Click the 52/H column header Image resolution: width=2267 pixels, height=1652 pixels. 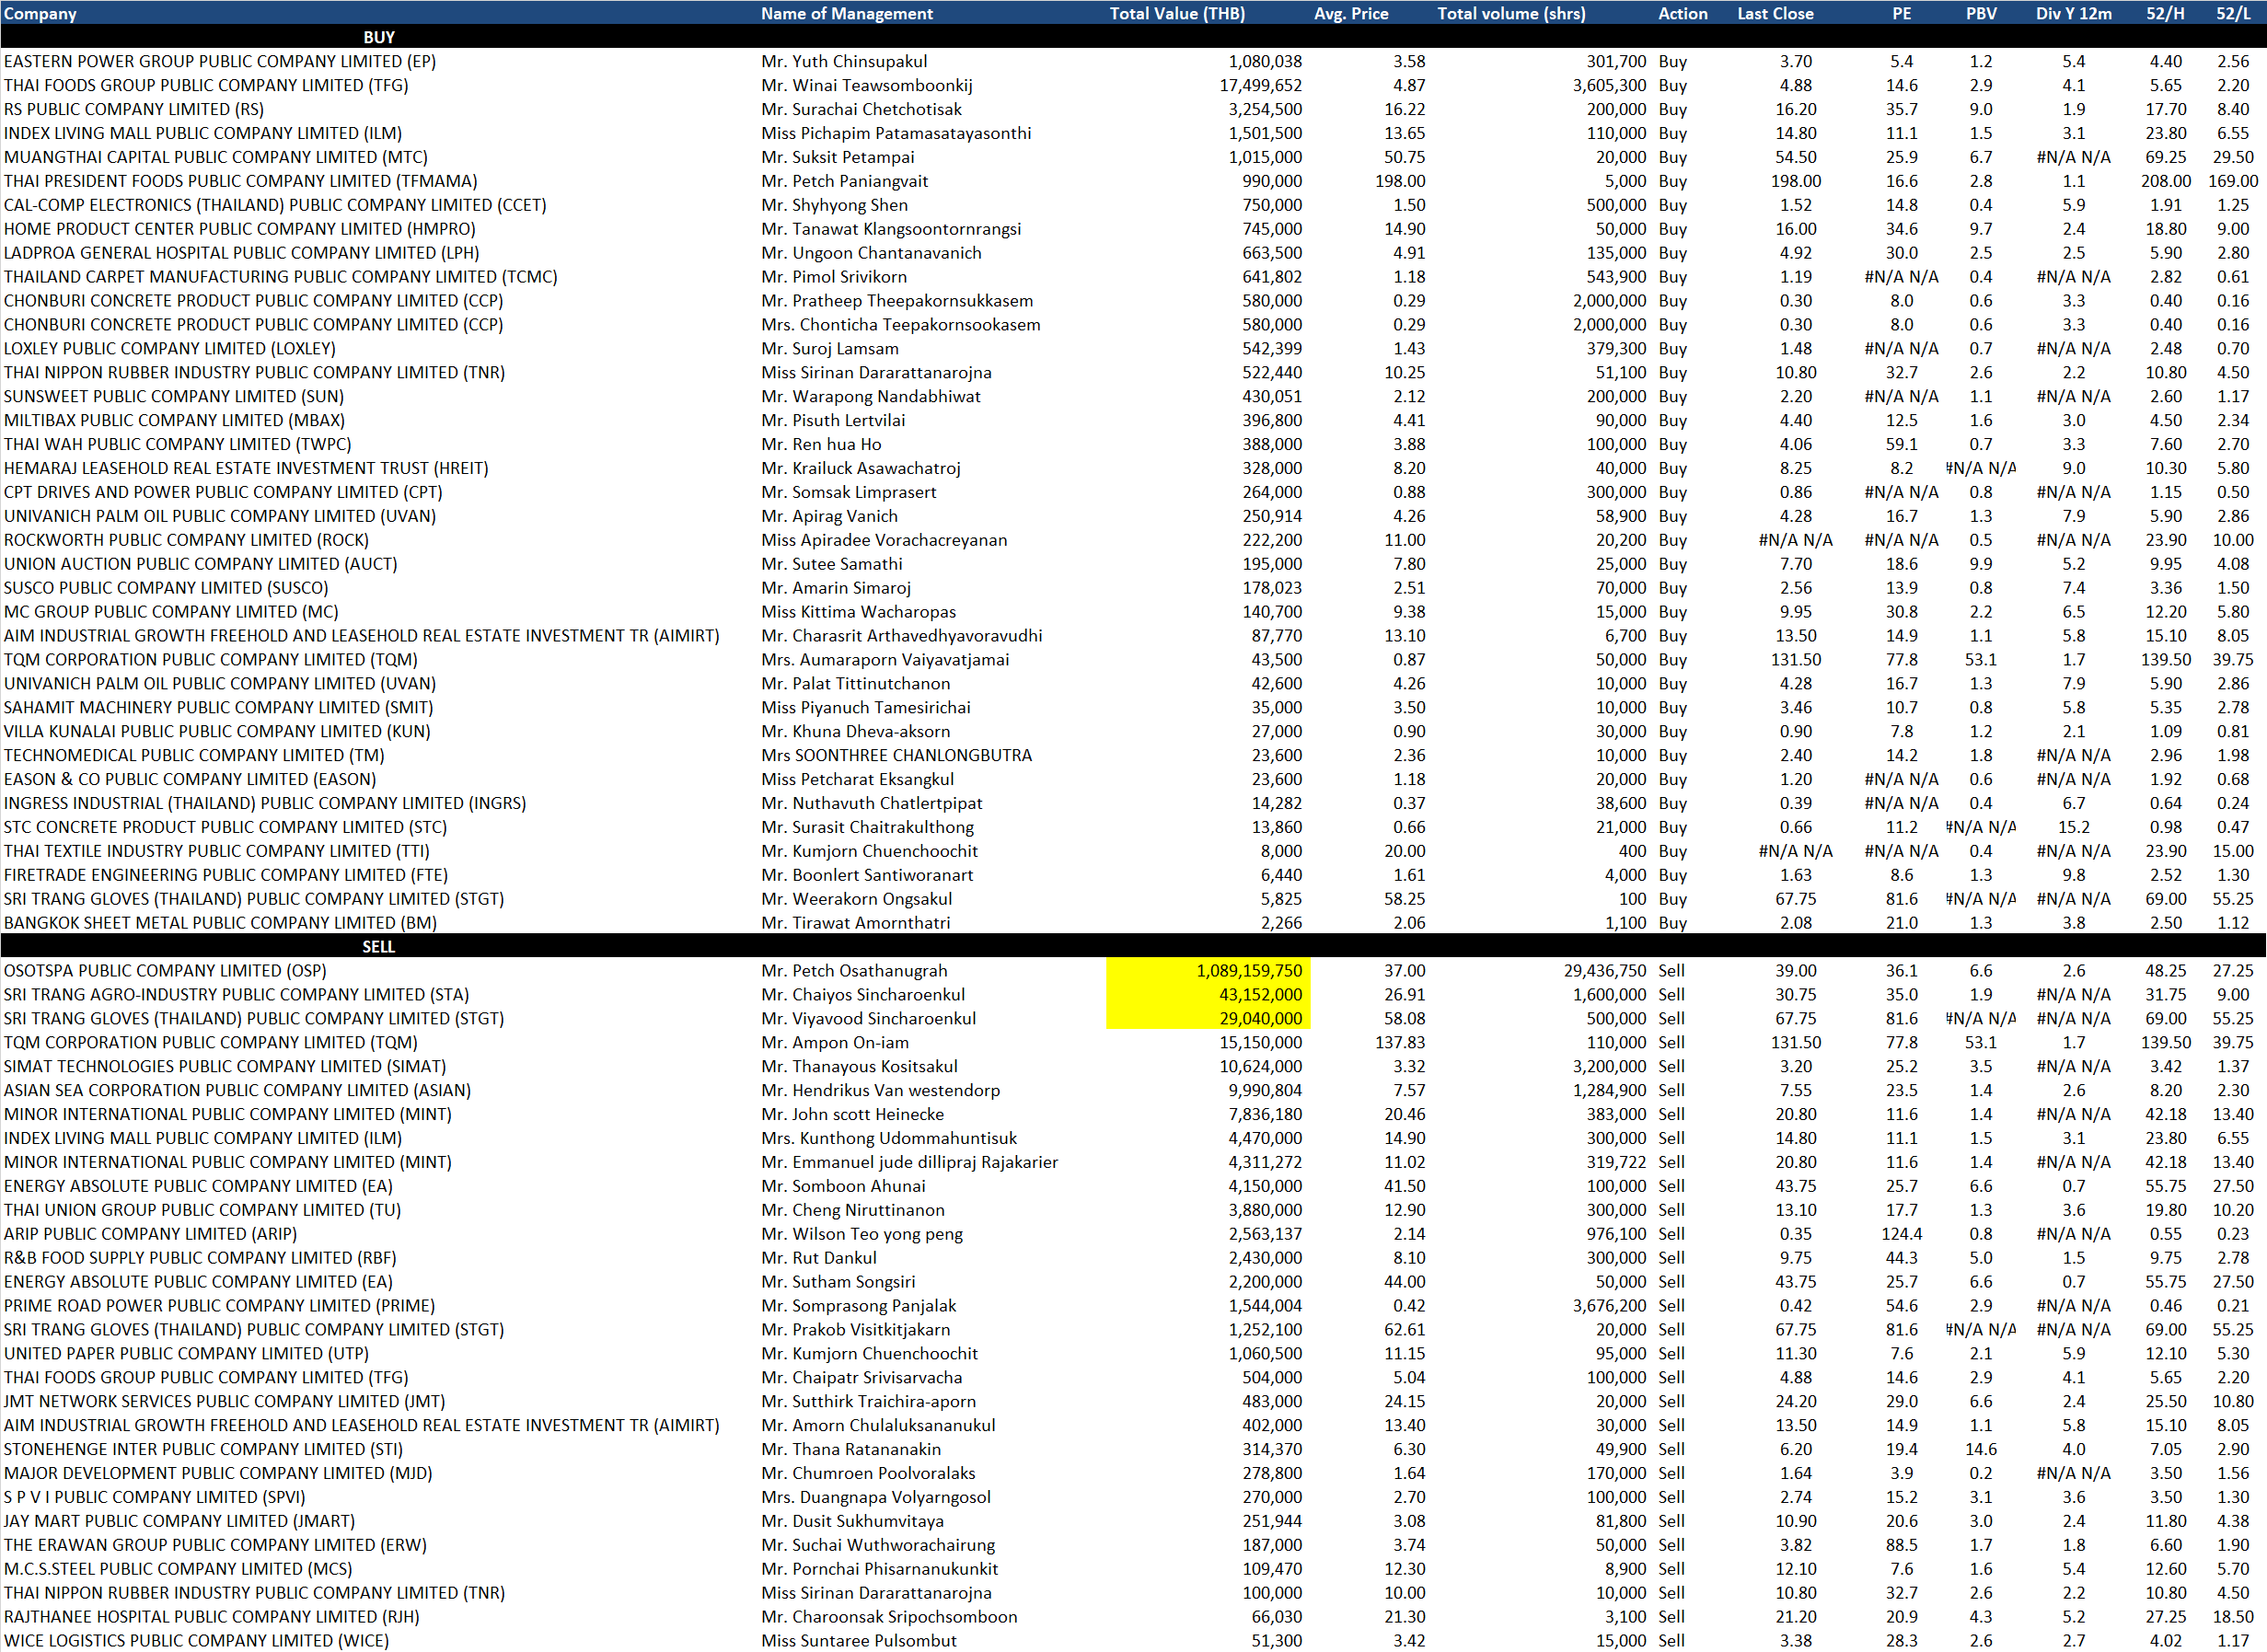click(2165, 13)
